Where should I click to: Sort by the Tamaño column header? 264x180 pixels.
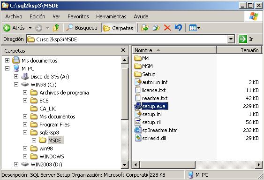[x=239, y=50]
